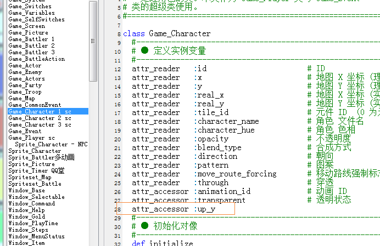Image resolution: width=380 pixels, height=246 pixels.
Task: Select Game_Battler 3 script
Action: [x=31, y=52]
